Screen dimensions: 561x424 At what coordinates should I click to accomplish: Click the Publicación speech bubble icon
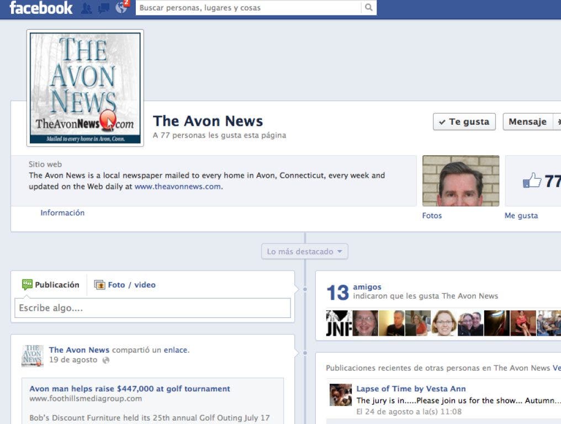[27, 284]
